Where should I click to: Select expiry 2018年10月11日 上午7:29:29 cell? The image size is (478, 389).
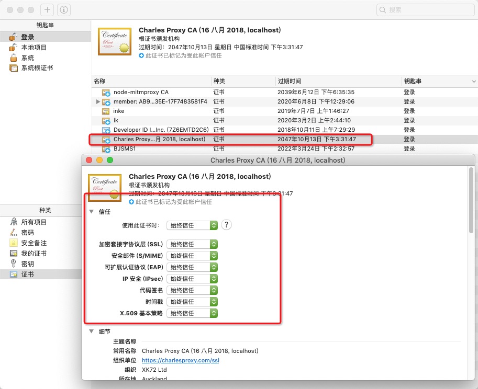[x=316, y=130]
